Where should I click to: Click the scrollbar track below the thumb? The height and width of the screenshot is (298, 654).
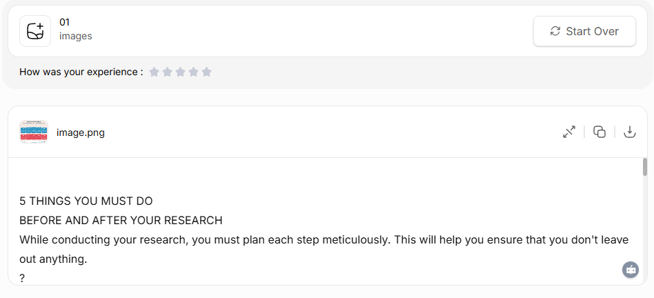tap(645, 228)
